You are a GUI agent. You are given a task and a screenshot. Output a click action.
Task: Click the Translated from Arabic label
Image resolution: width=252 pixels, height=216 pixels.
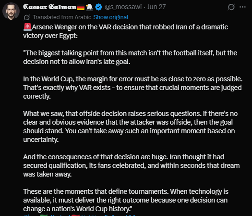(x=62, y=17)
